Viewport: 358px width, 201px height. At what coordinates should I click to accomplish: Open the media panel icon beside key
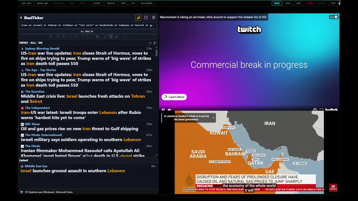(146, 18)
